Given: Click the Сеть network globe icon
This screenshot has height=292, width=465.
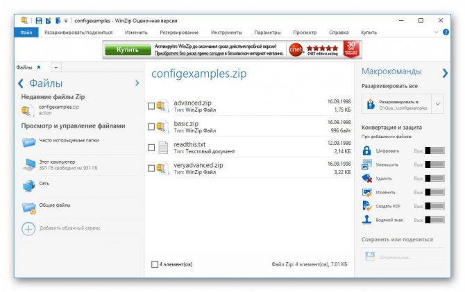Looking at the screenshot, I should click(x=28, y=186).
